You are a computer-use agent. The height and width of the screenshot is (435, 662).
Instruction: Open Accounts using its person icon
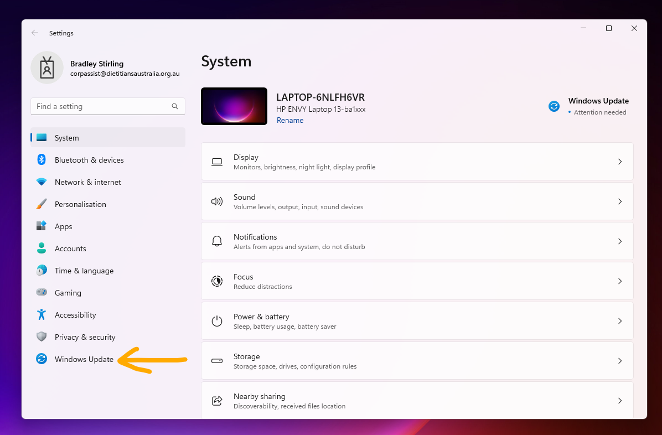coord(42,248)
